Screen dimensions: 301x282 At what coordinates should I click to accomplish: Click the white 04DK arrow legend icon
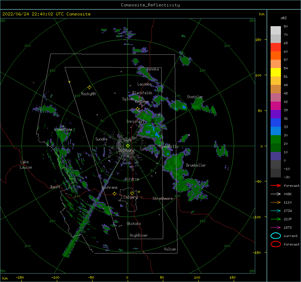click(276, 194)
